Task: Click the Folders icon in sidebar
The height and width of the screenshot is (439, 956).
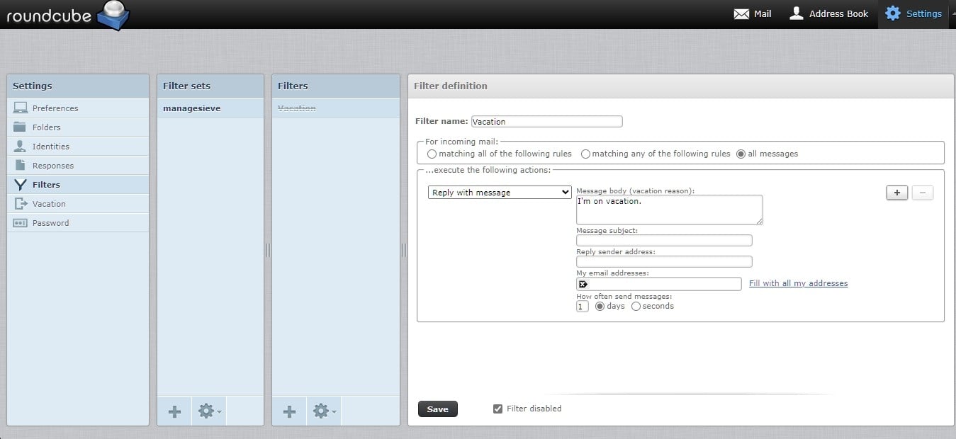Action: click(21, 127)
